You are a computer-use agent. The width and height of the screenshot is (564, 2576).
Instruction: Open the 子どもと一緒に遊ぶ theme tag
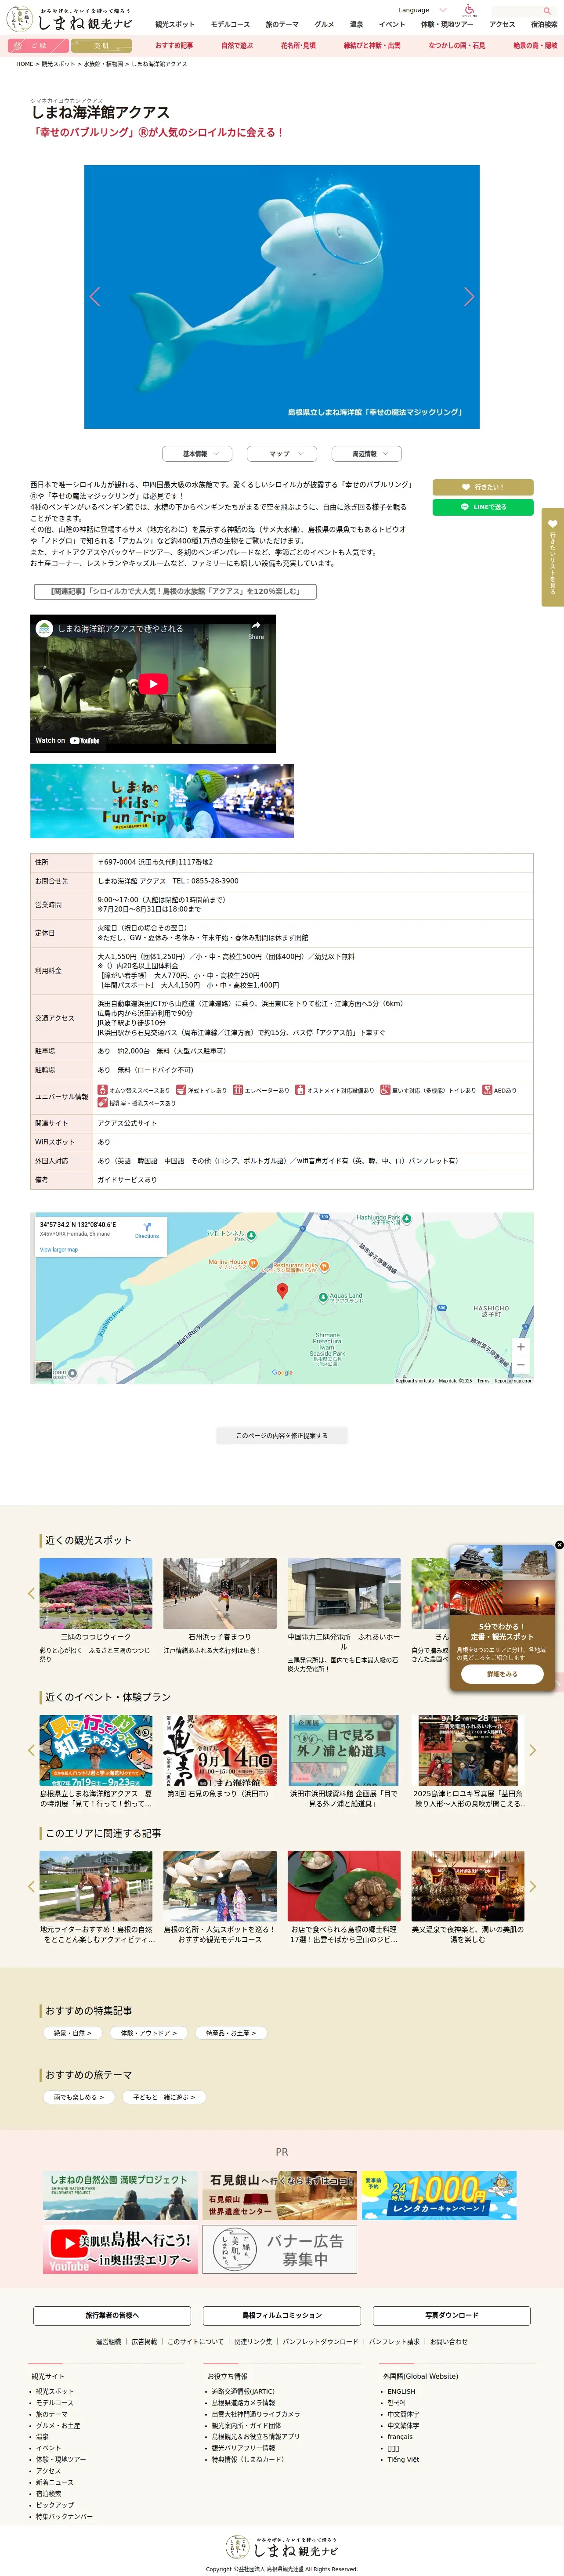click(x=164, y=2097)
